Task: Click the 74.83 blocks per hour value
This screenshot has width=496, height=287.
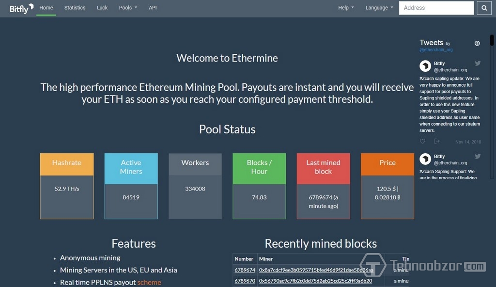Action: coord(259,197)
